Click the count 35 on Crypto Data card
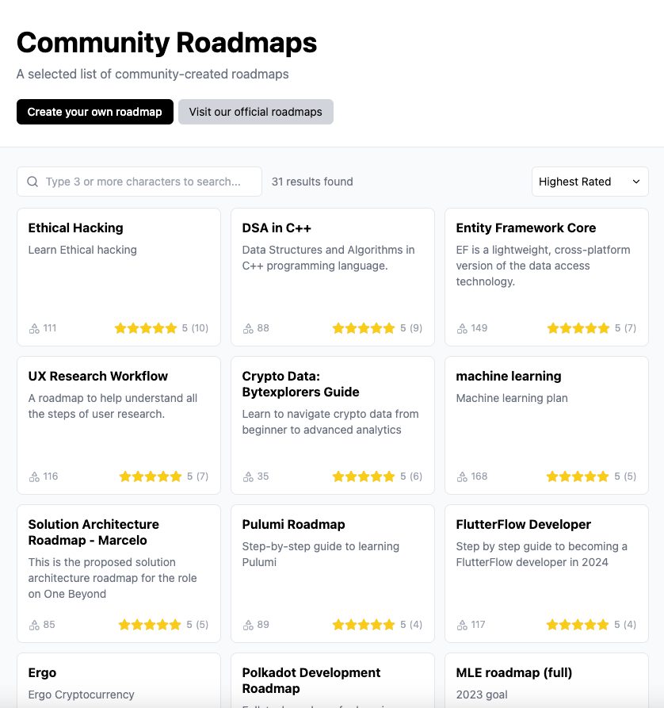The width and height of the screenshot is (664, 708). 263,476
